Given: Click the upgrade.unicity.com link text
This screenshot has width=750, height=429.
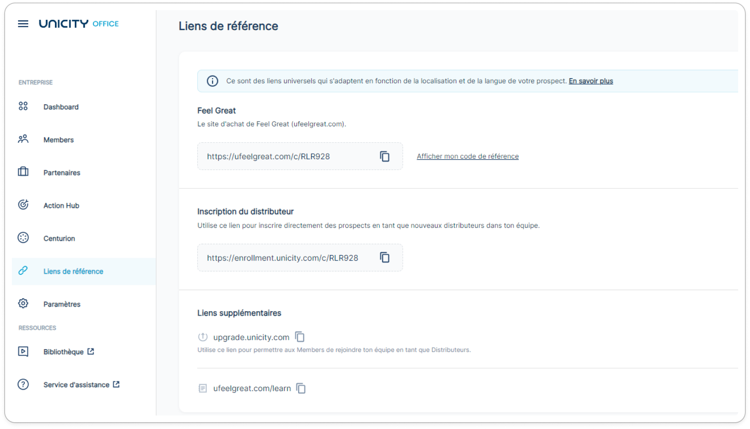Looking at the screenshot, I should click(251, 337).
